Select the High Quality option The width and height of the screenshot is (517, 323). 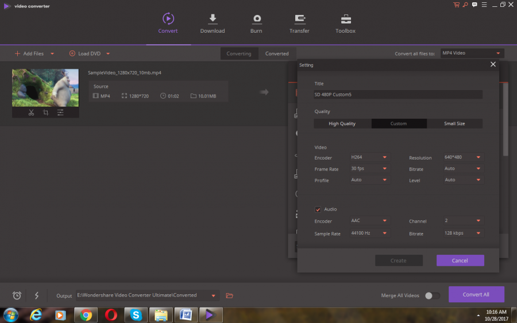click(x=342, y=123)
